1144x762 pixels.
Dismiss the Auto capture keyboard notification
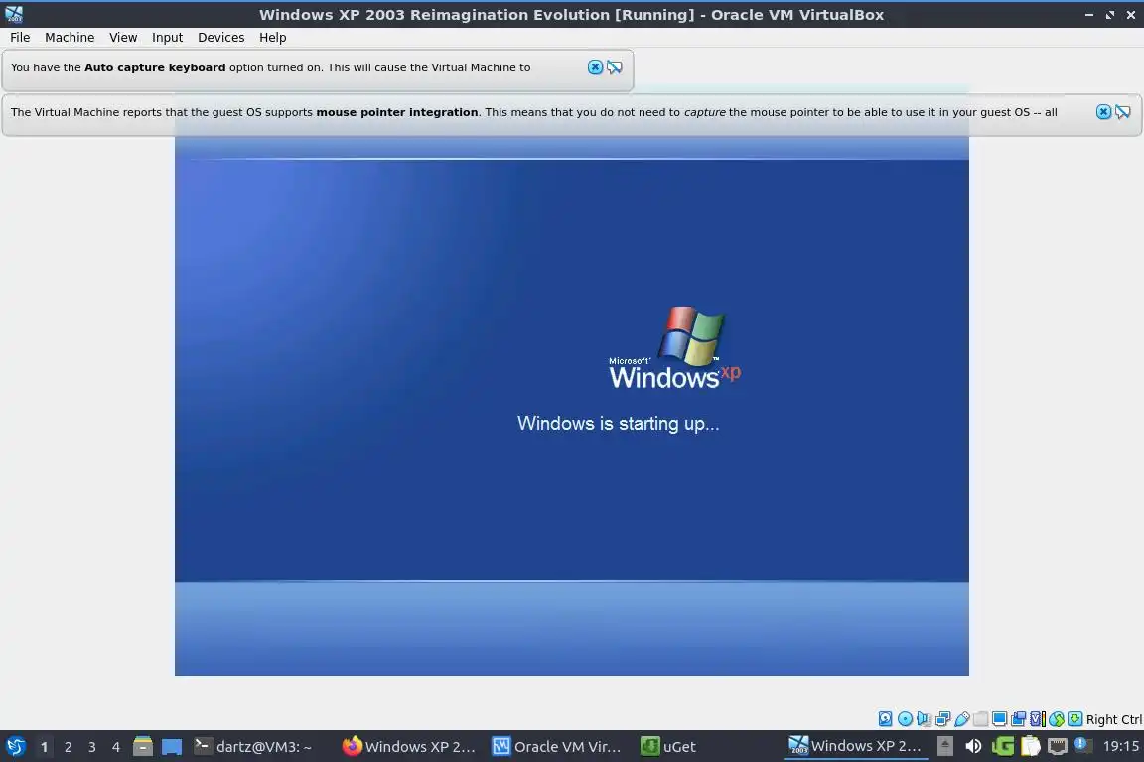[596, 67]
